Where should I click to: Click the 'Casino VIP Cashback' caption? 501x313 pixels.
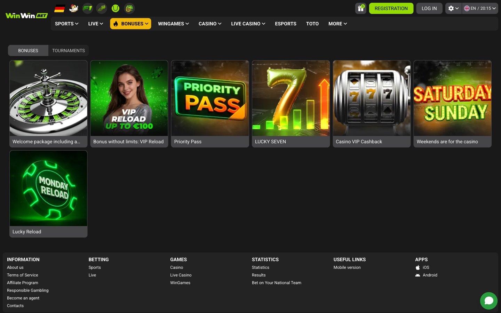click(359, 142)
